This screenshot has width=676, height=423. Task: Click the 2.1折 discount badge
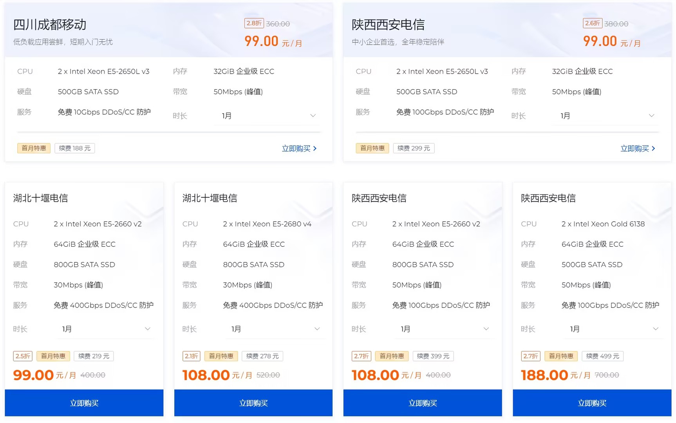192,356
